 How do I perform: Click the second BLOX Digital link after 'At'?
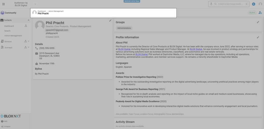coord(196,49)
